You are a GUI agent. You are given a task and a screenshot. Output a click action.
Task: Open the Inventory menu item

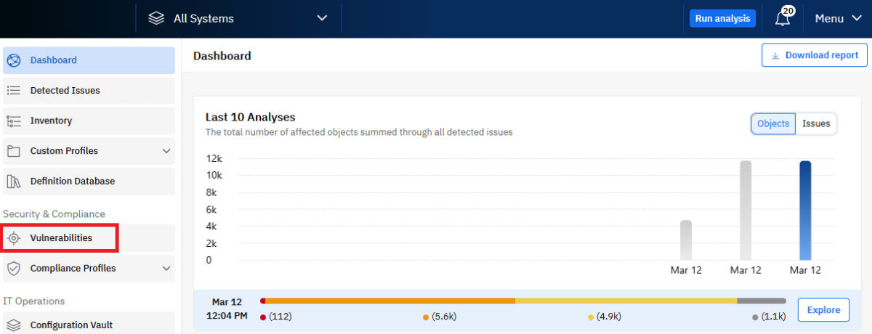51,121
